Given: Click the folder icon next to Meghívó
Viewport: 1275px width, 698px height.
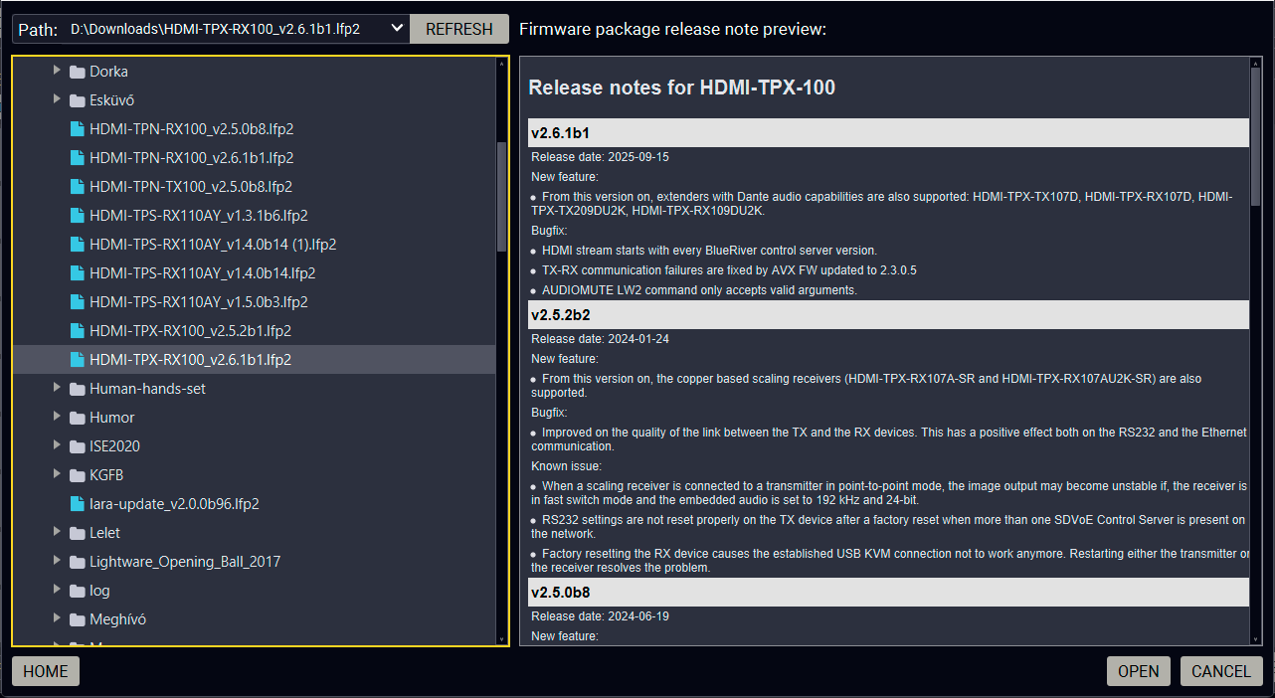Looking at the screenshot, I should [x=77, y=618].
